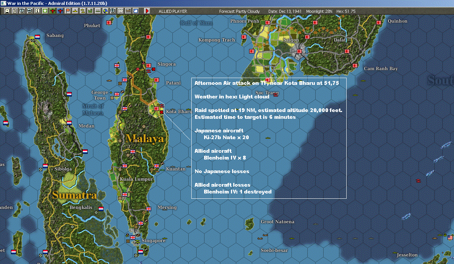Open the document list toolbar icon

point(15,11)
